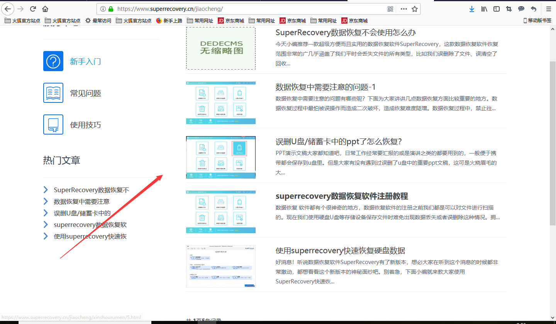Click chevron beside 'SuperRecovery数据恢复不'
This screenshot has height=324, width=556.
pyautogui.click(x=46, y=189)
